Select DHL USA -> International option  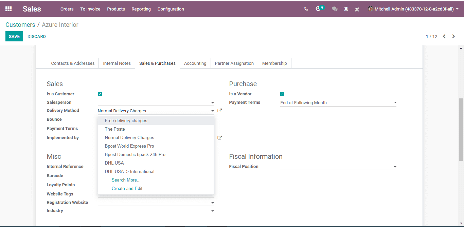(156, 171)
